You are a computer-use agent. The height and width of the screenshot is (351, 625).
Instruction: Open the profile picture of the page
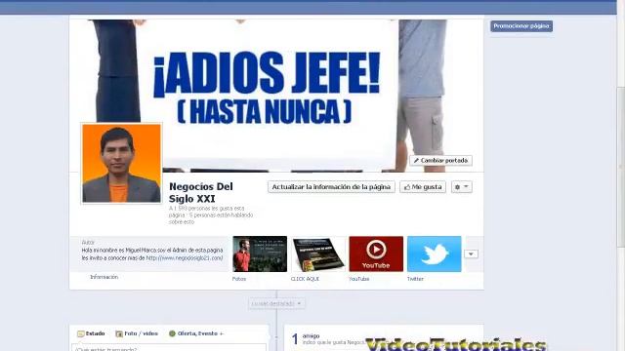[121, 163]
